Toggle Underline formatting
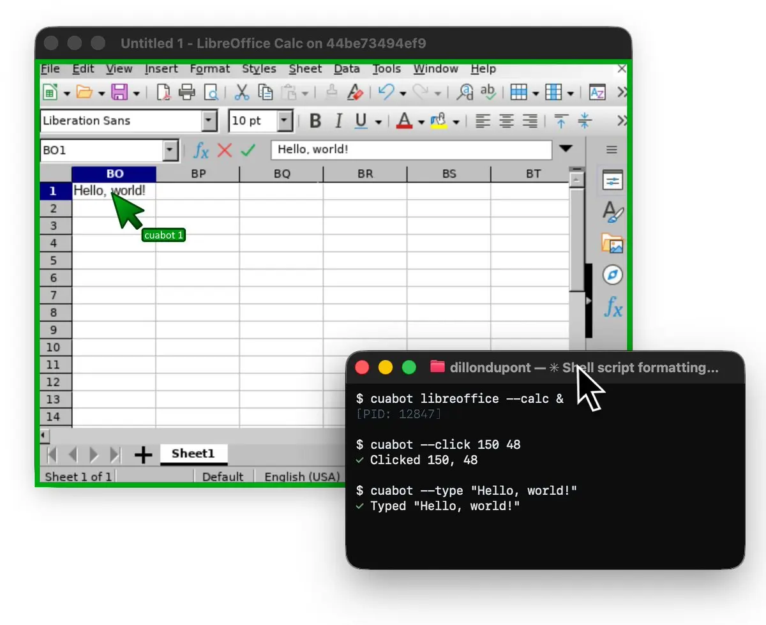The height and width of the screenshot is (625, 766). click(361, 121)
